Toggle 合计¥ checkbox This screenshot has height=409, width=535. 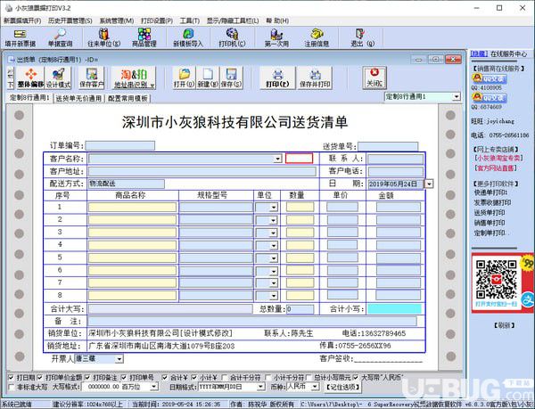click(x=165, y=377)
